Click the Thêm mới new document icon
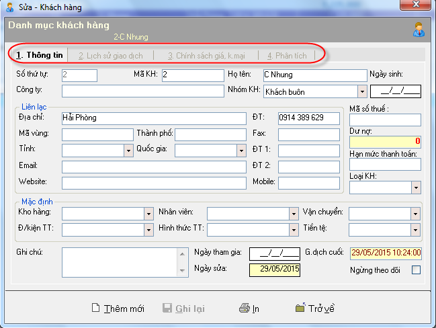436x328 pixels. click(96, 309)
